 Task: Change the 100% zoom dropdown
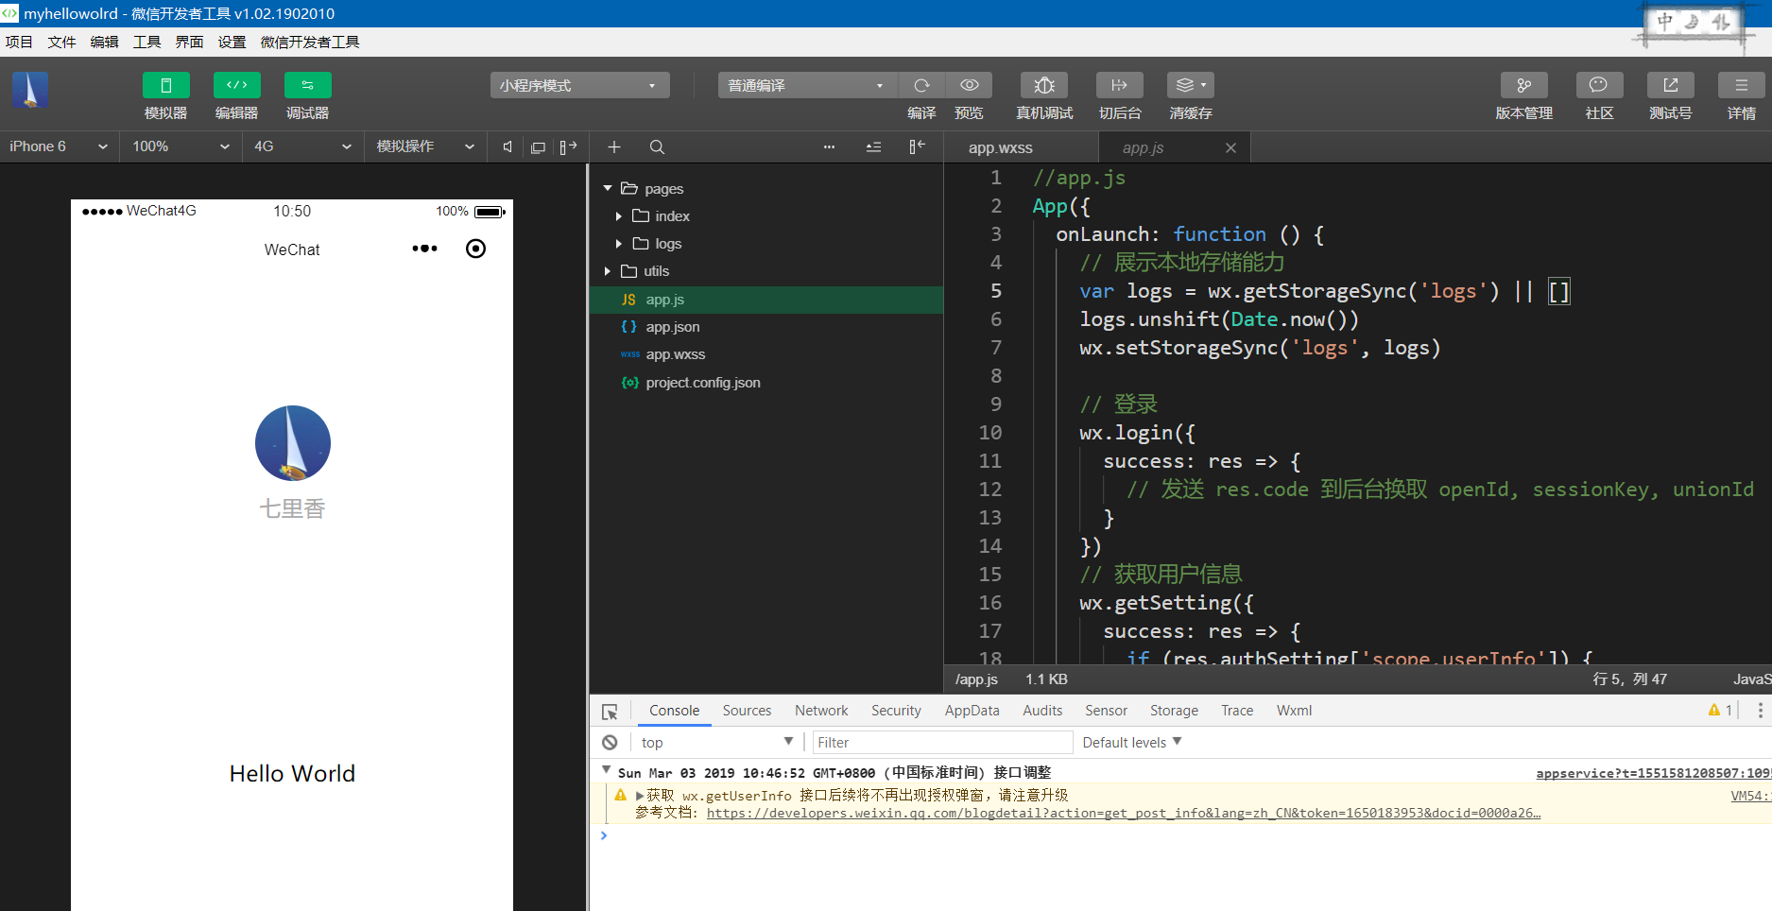tap(181, 146)
